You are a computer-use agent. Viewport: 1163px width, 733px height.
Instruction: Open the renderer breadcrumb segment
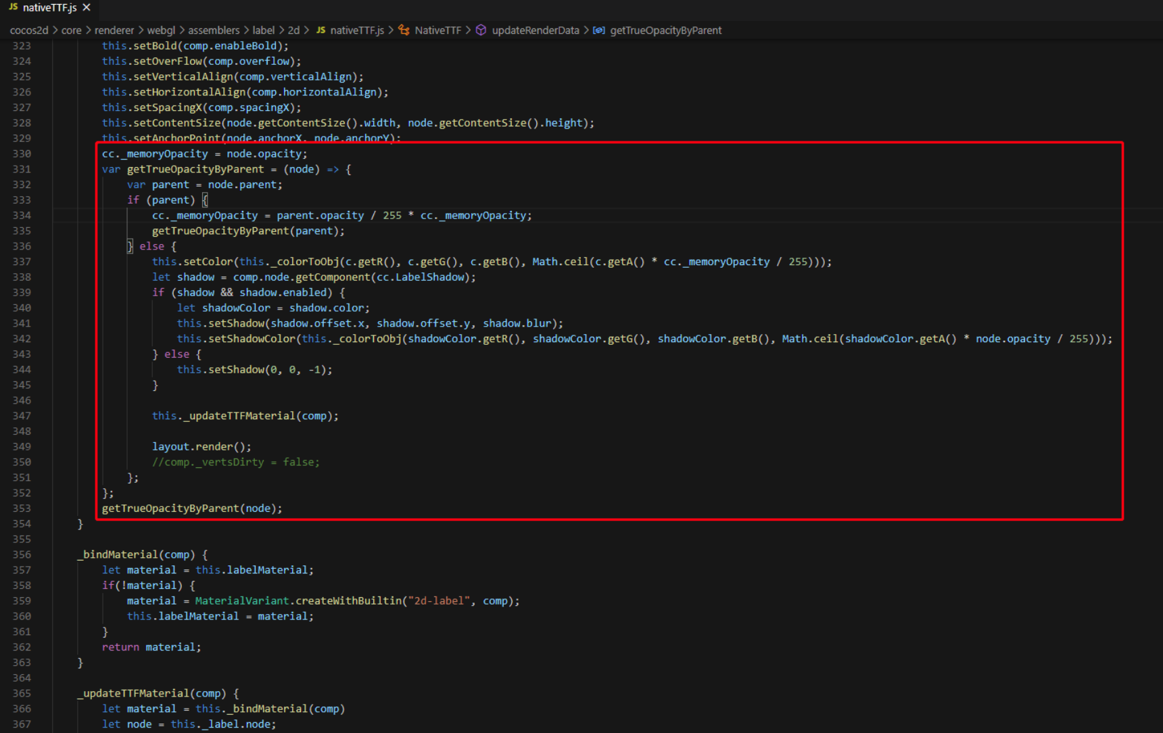(114, 30)
